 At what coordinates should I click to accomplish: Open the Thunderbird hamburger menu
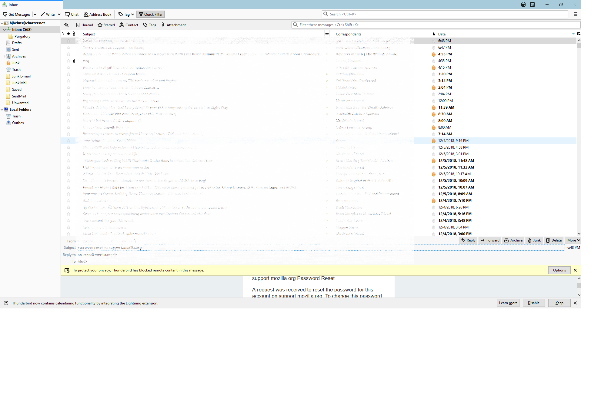point(575,14)
